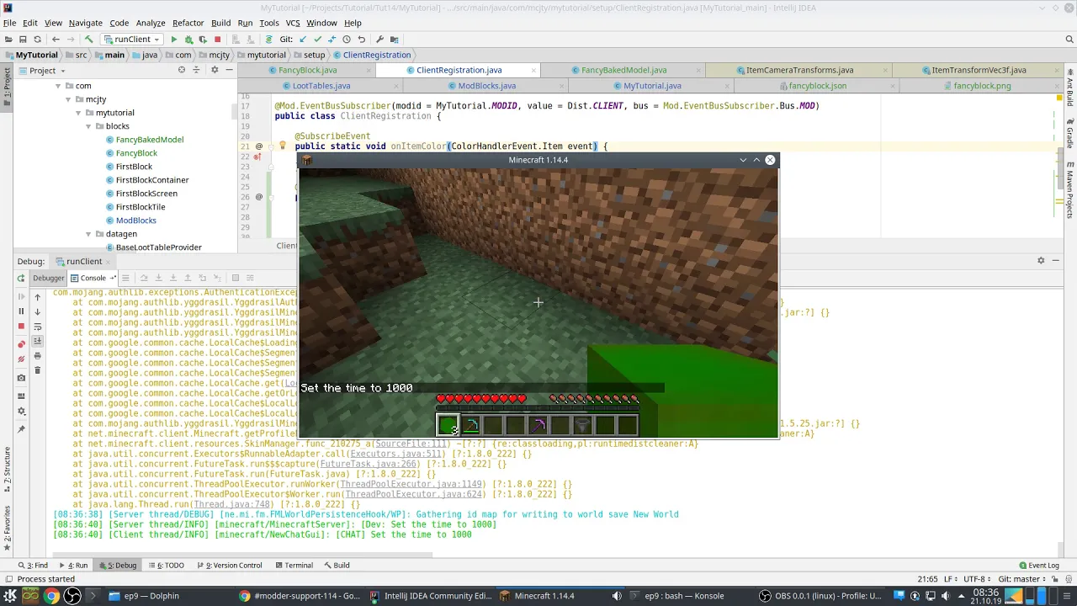The width and height of the screenshot is (1077, 606).
Task: Toggle the breakpoint marker on line 22
Action: pos(257,157)
